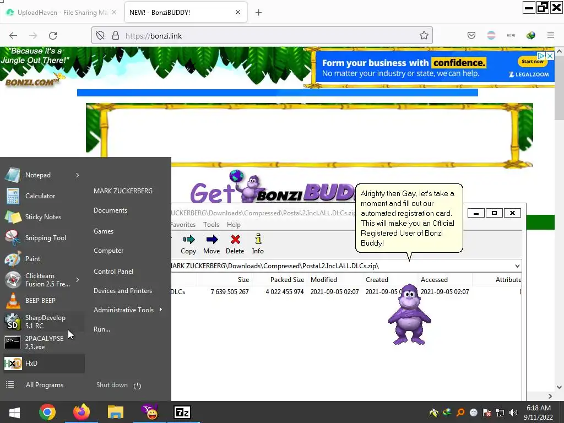Open the power options next to Shut down
The image size is (564, 423).
137,386
